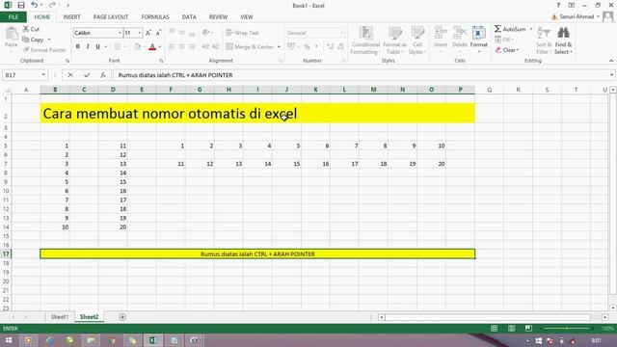Switch to the VIEW tab
Screen dimensions: 617x347
(x=247, y=17)
